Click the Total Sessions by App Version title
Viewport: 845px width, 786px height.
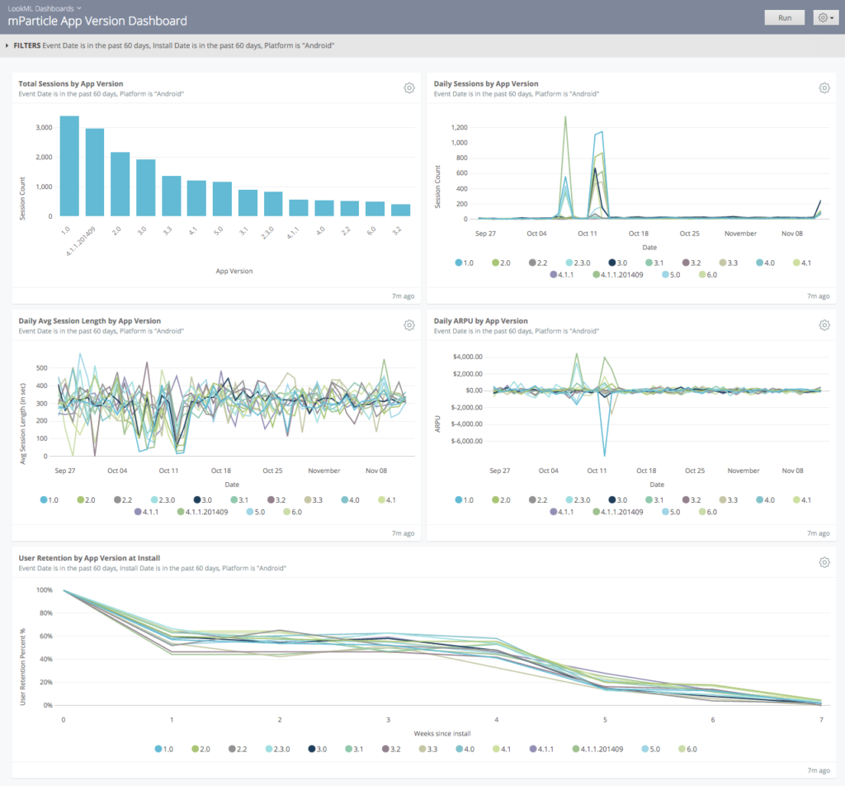click(71, 83)
